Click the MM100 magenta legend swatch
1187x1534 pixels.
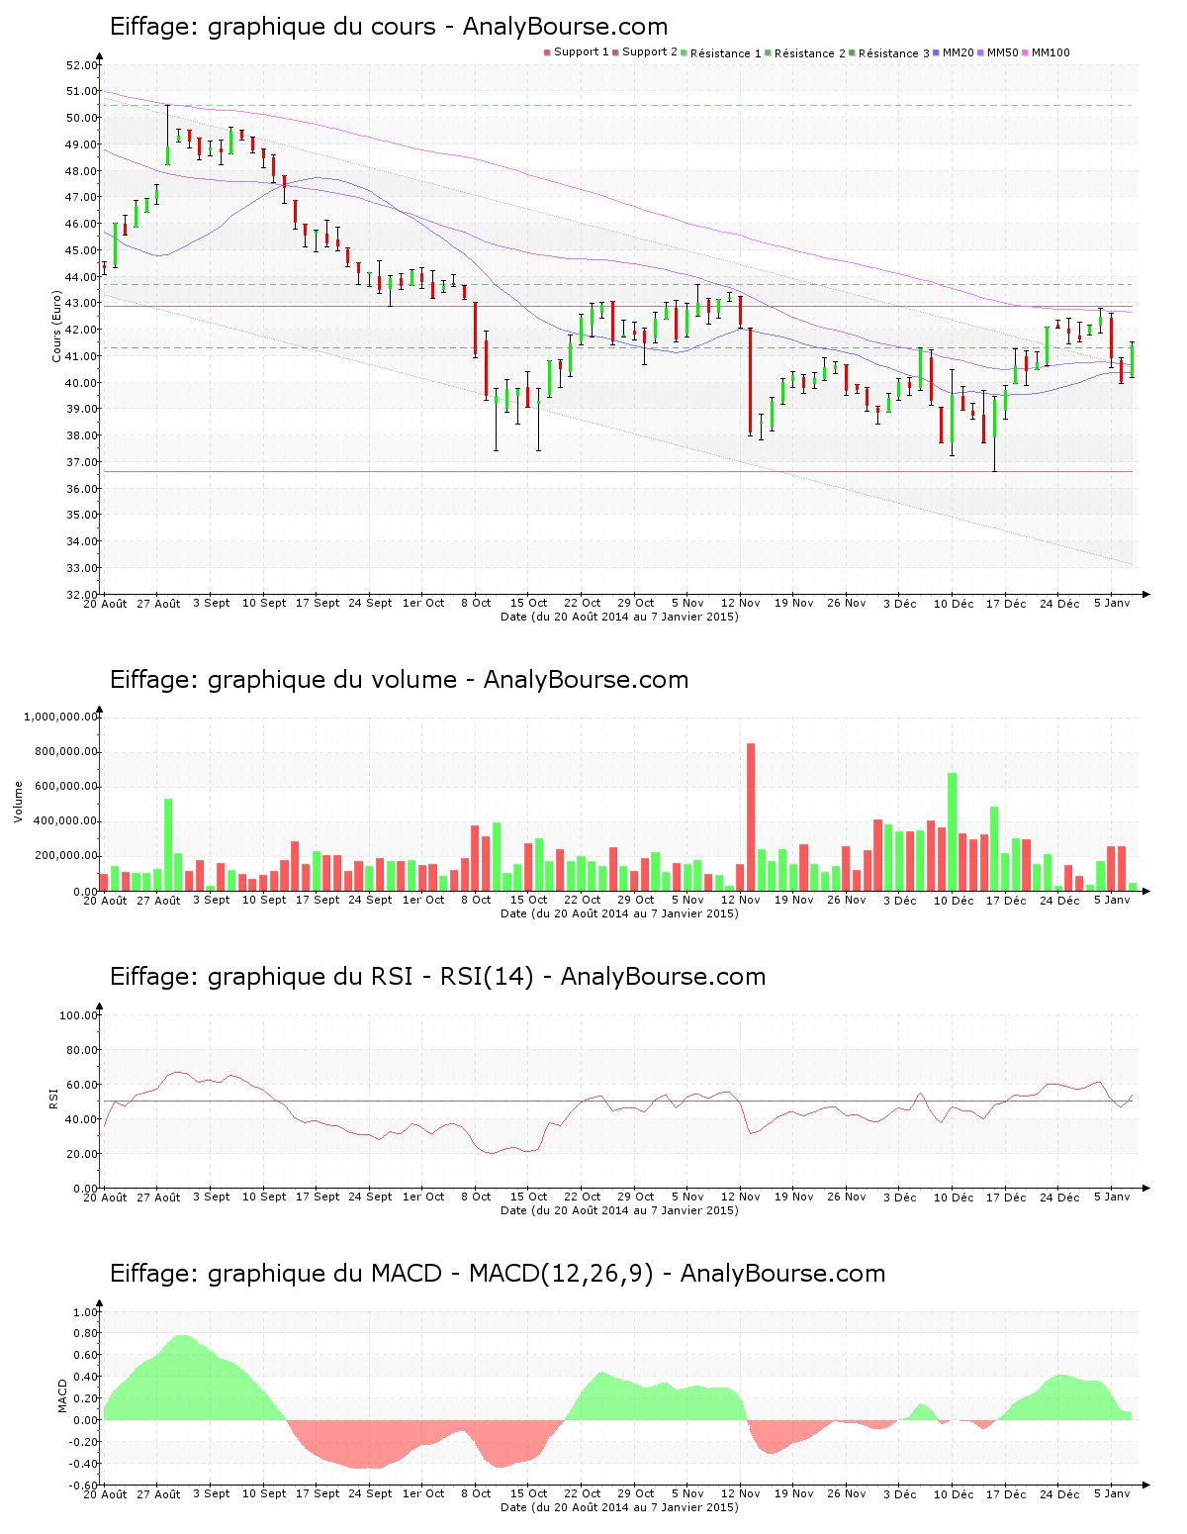click(x=1025, y=52)
